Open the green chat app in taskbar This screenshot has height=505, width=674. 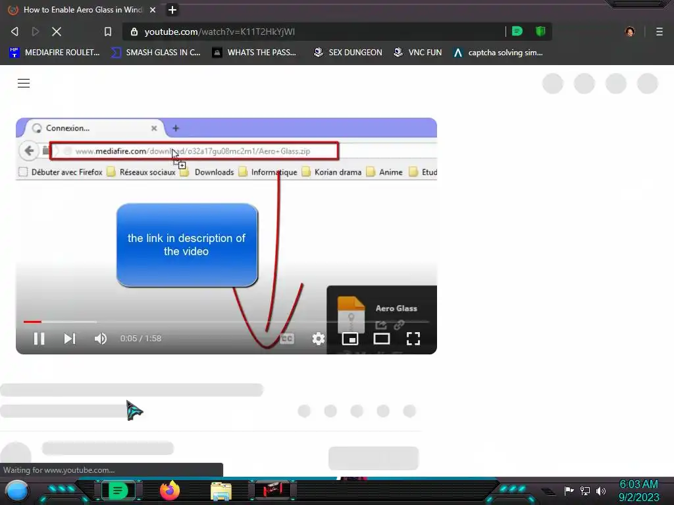[118, 491]
